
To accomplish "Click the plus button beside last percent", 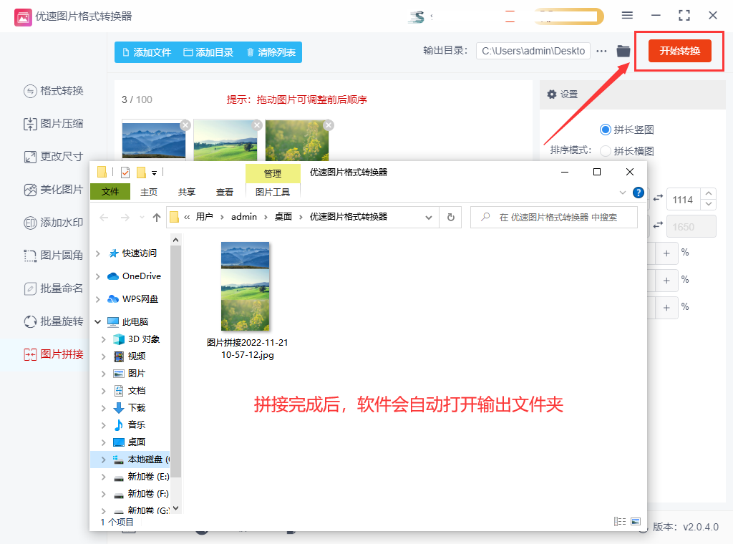I will pos(666,308).
